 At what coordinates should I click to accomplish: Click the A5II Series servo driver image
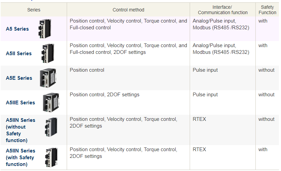[x=48, y=53]
